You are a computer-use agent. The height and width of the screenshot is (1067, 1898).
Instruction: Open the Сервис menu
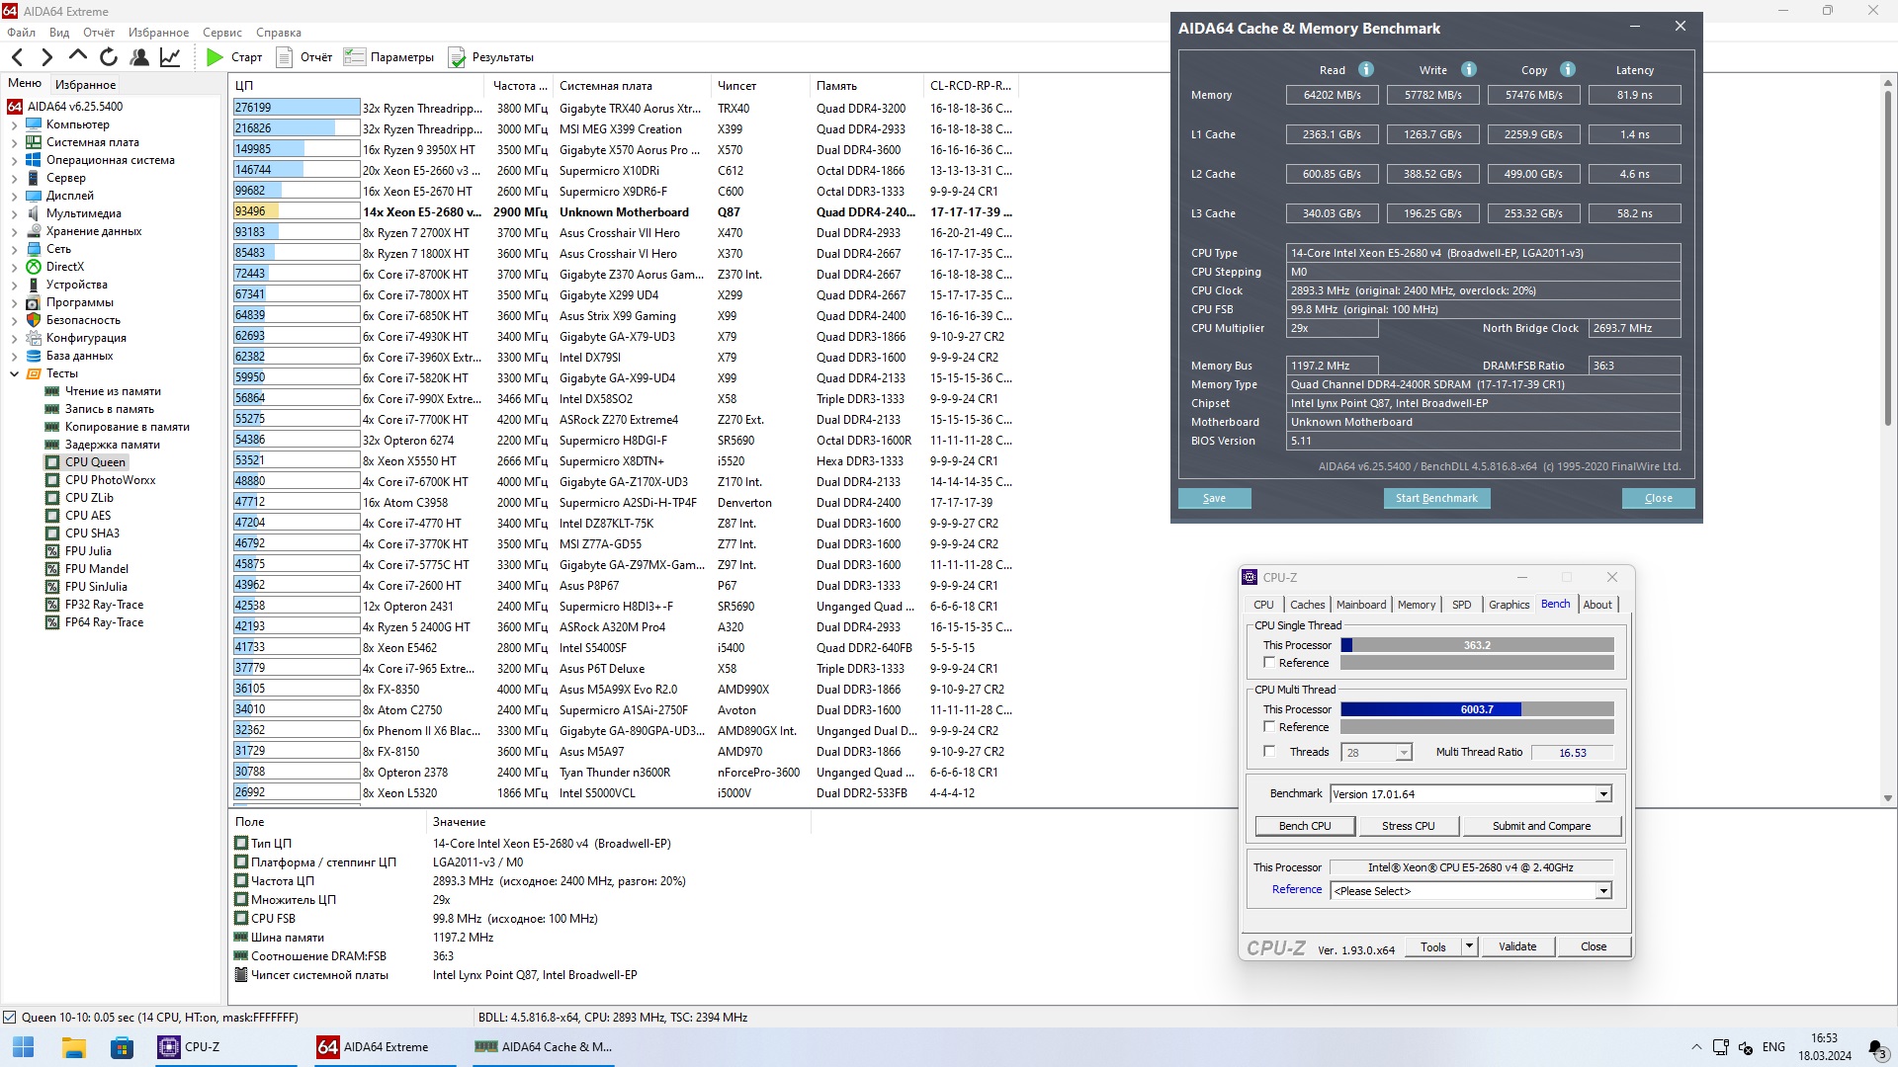(x=222, y=33)
